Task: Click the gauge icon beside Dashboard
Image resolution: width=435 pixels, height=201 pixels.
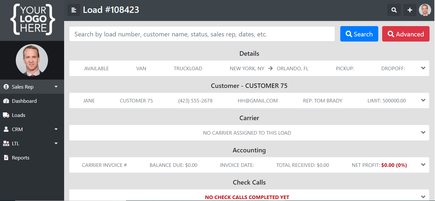Action: coord(6,101)
